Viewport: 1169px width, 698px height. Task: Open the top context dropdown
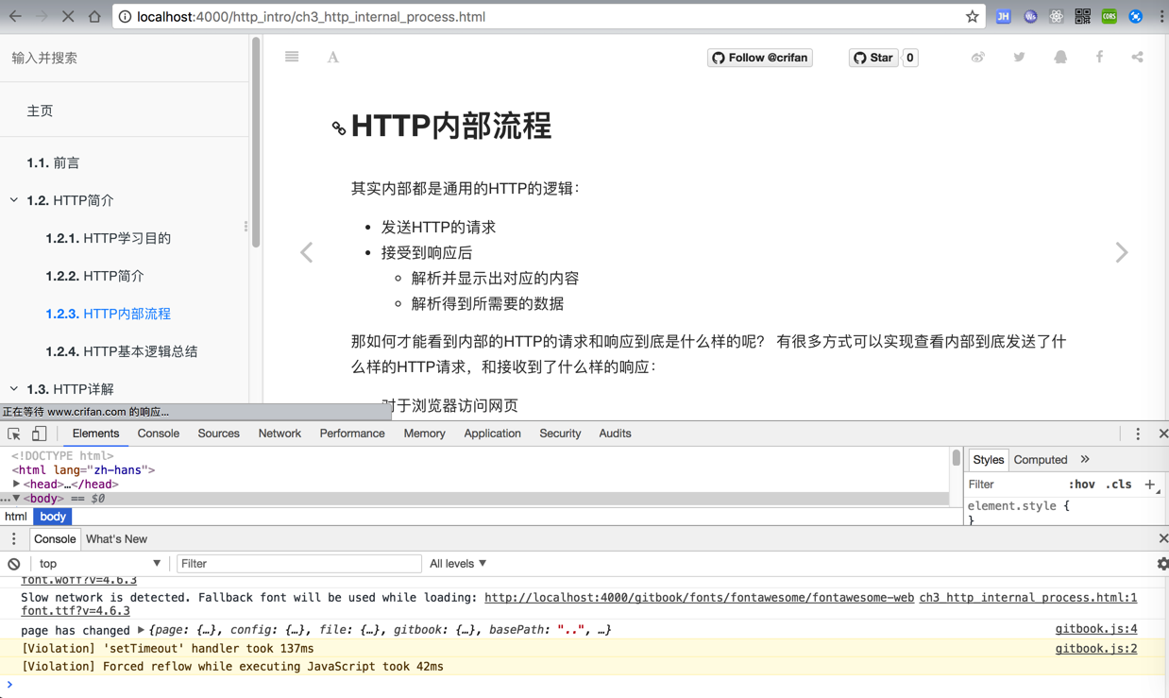pos(98,564)
